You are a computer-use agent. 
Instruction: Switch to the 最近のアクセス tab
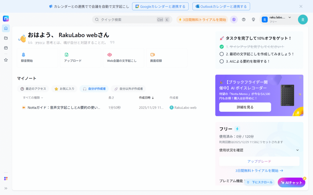point(33,89)
